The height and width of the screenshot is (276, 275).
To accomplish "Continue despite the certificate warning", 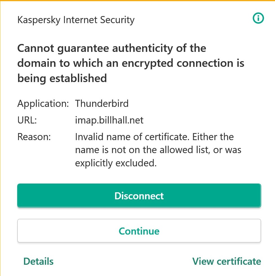I will [139, 231].
